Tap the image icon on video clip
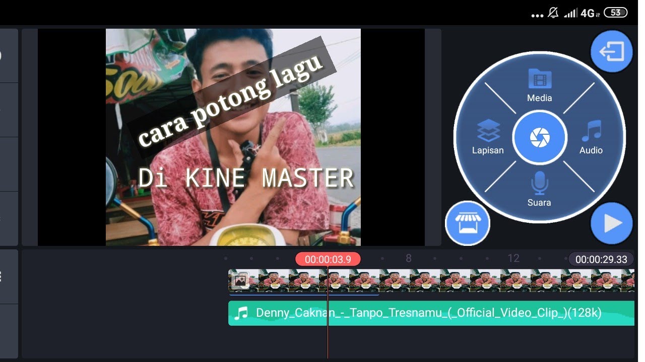The image size is (645, 362). [x=240, y=281]
